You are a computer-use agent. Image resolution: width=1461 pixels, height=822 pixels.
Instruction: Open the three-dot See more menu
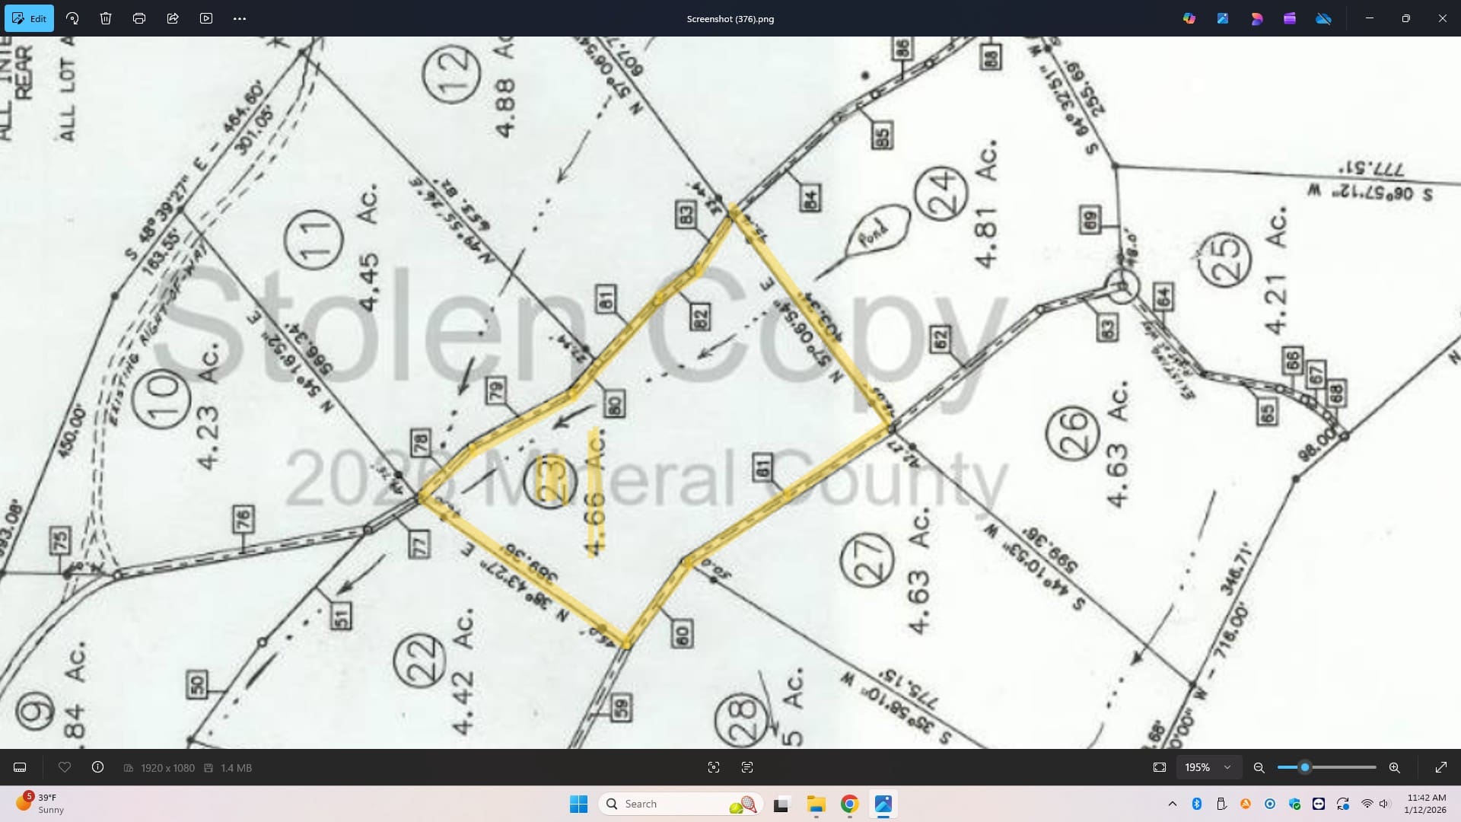pyautogui.click(x=240, y=18)
